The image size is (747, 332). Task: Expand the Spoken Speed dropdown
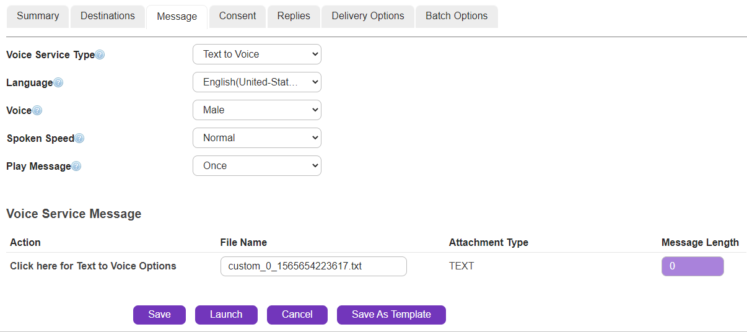coord(257,138)
